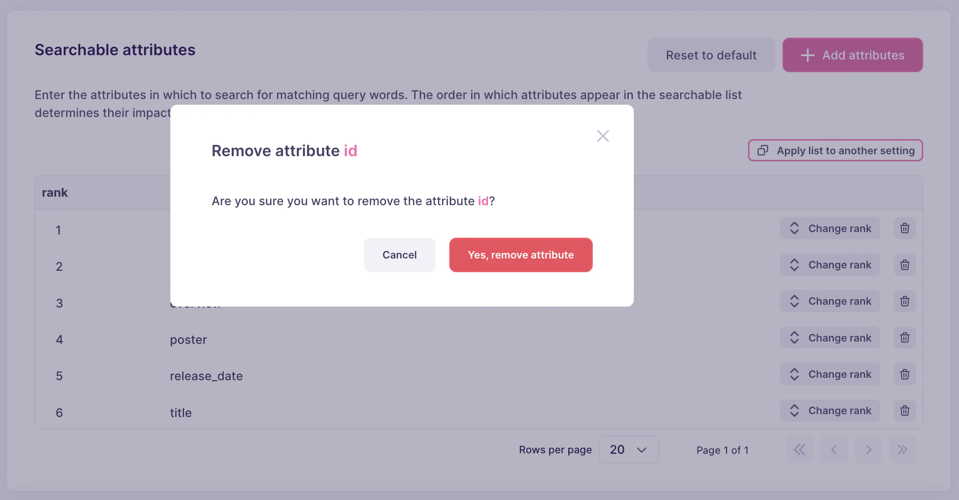Click the plus icon in Add attributes
Viewport: 959px width, 500px height.
[x=807, y=55]
